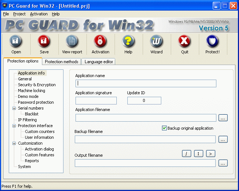The image size is (239, 191).
Task: Click the red Quit X icon
Action: 184,42
